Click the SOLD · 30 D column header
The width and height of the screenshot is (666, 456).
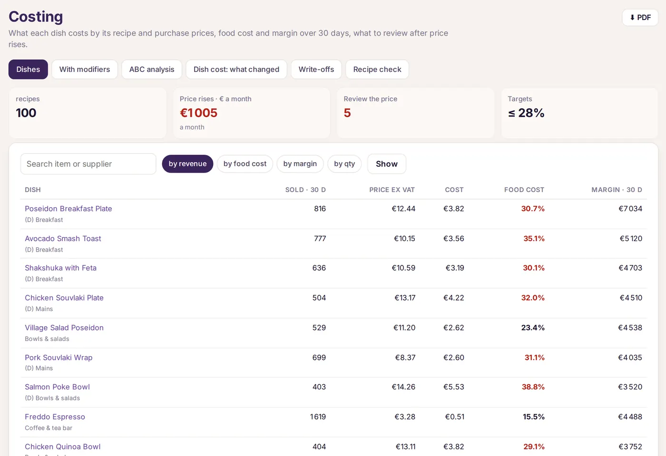[x=305, y=190]
